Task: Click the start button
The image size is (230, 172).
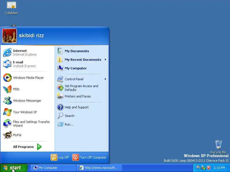Action: point(14,168)
